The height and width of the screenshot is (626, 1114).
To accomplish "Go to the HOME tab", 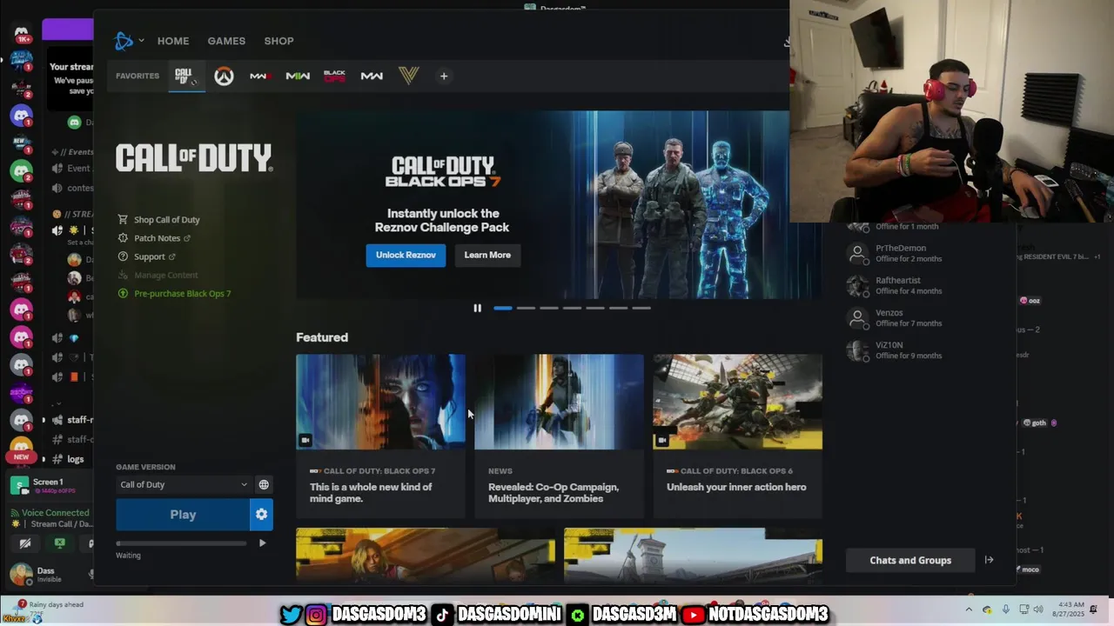I will pyautogui.click(x=173, y=41).
